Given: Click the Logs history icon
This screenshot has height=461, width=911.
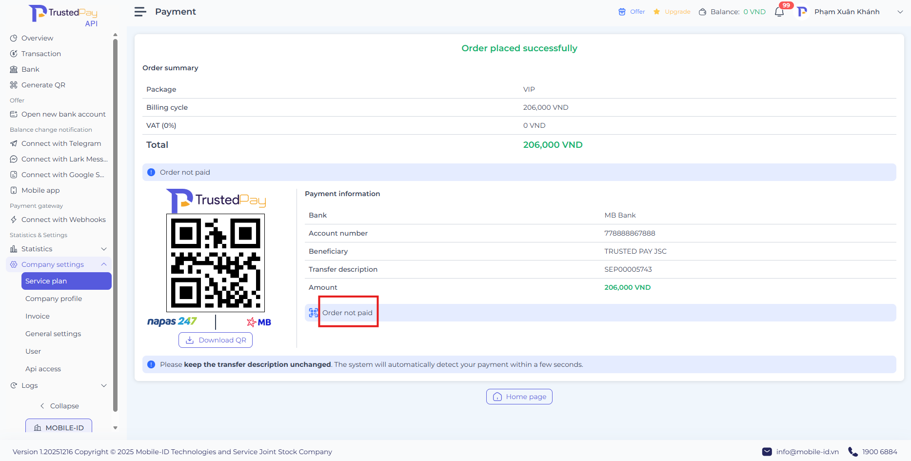Looking at the screenshot, I should 14,385.
